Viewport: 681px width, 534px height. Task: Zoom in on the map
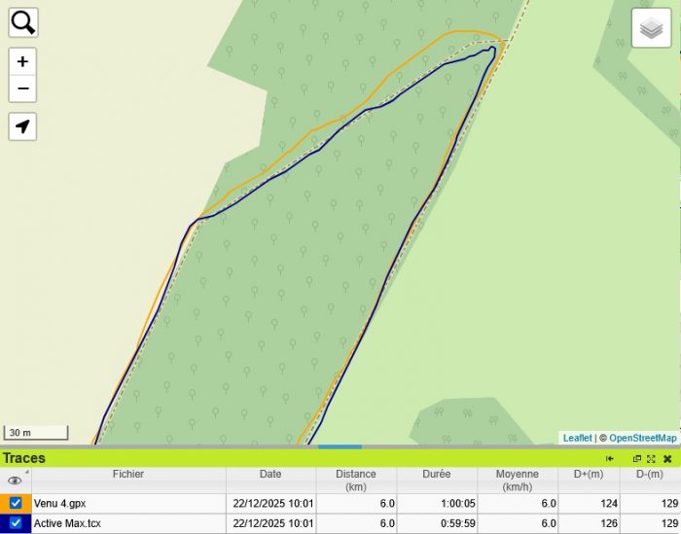pyautogui.click(x=23, y=61)
